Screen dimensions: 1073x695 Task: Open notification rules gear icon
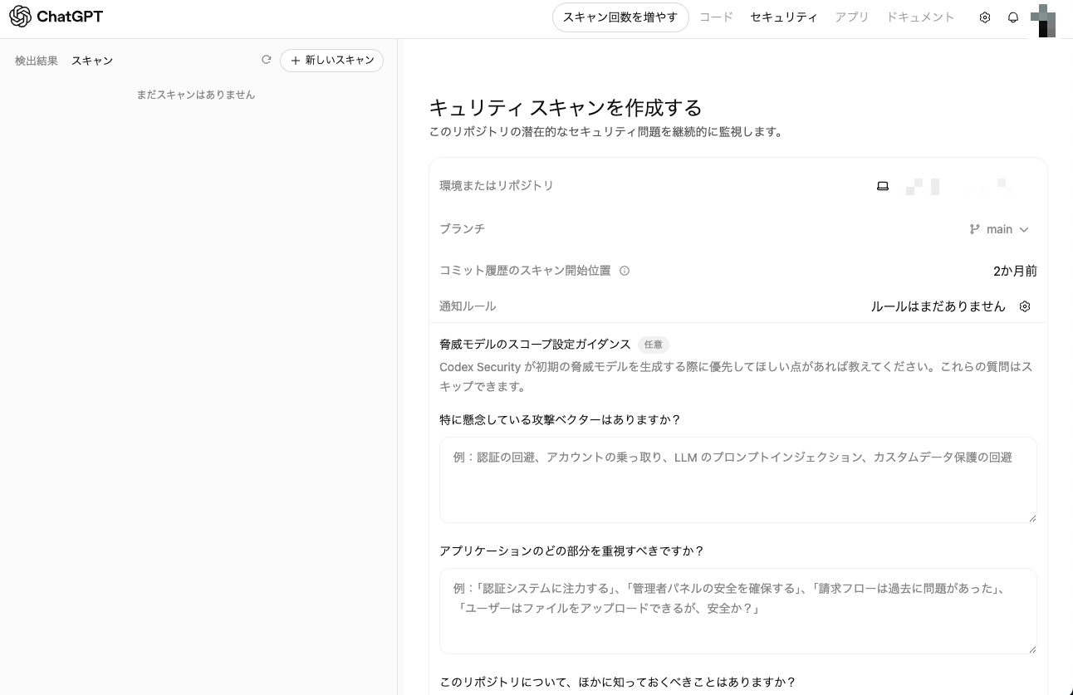1025,306
